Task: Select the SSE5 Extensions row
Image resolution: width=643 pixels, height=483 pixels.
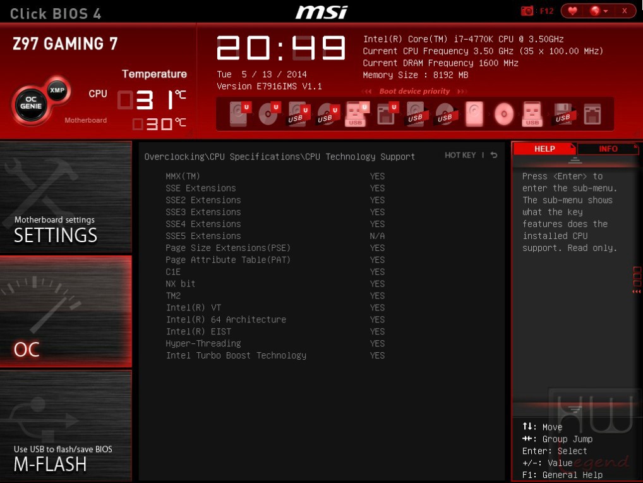Action: pos(275,236)
